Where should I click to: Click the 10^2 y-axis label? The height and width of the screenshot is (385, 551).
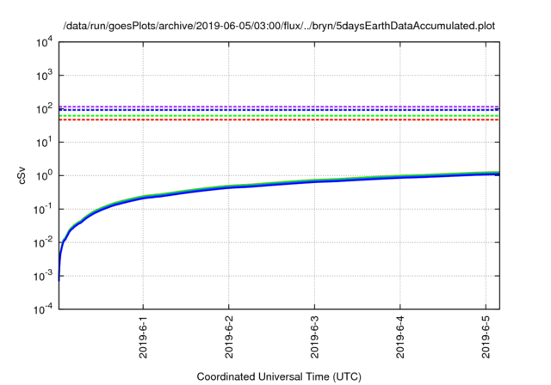44,109
